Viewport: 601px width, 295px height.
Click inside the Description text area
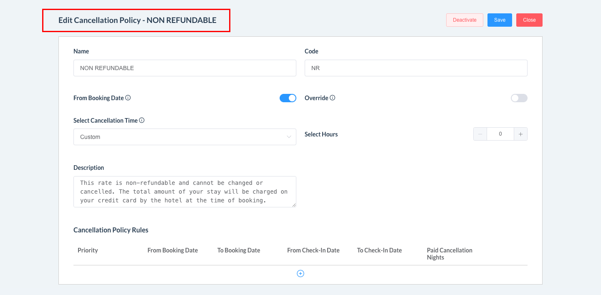click(x=184, y=192)
